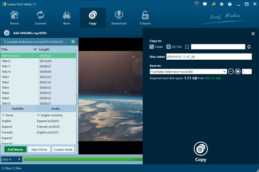Tick the disc drive checkbox
This screenshot has width=259, height=172.
pyautogui.click(x=187, y=47)
